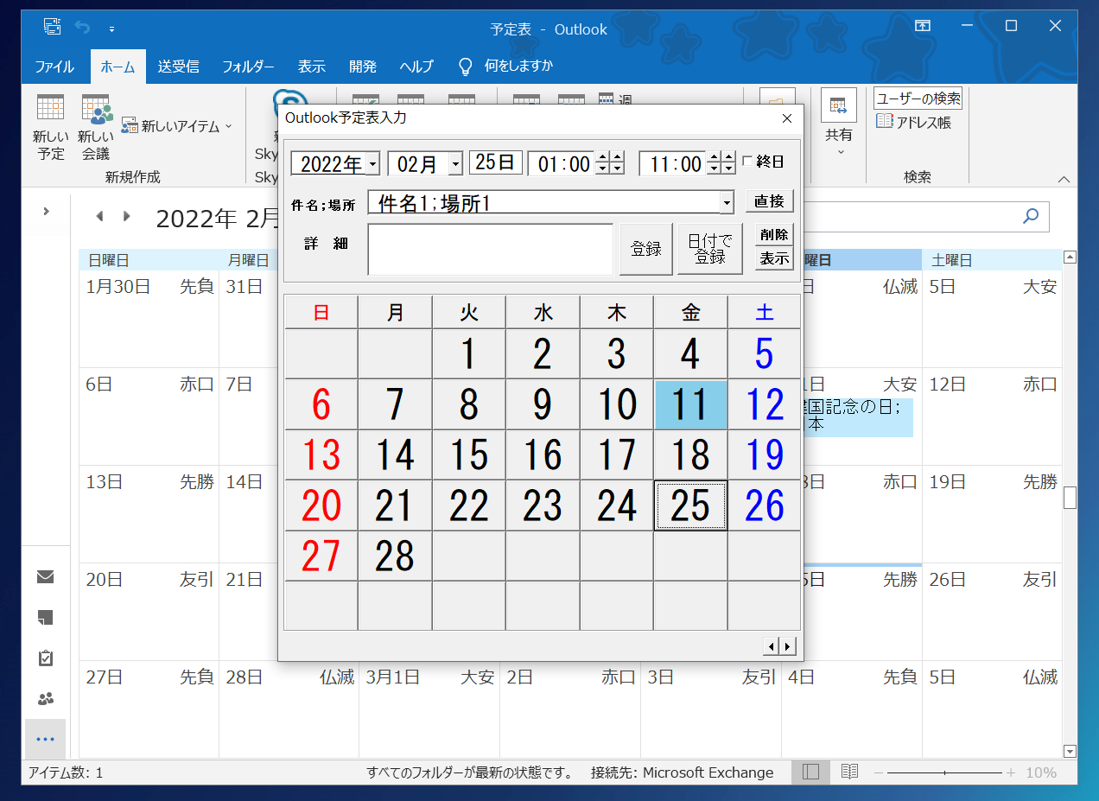Switch to reading view status bar icon
Screen dimensions: 1099x801
850,772
